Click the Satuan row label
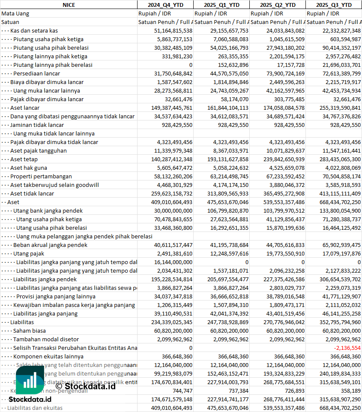Screen dimensions: 362x412 point(10,22)
